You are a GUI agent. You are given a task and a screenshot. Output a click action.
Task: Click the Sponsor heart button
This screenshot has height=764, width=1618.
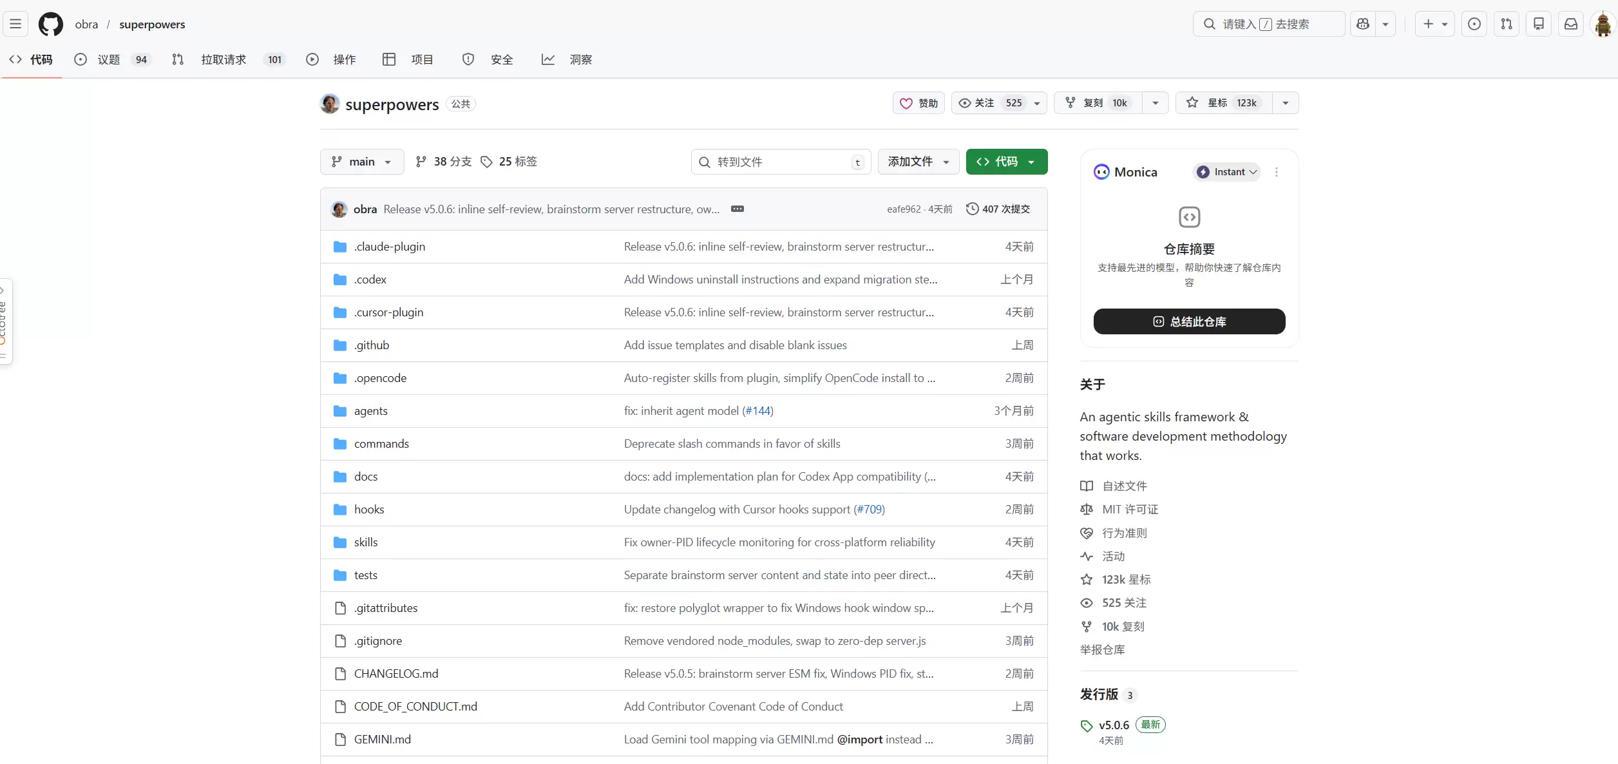coord(918,103)
